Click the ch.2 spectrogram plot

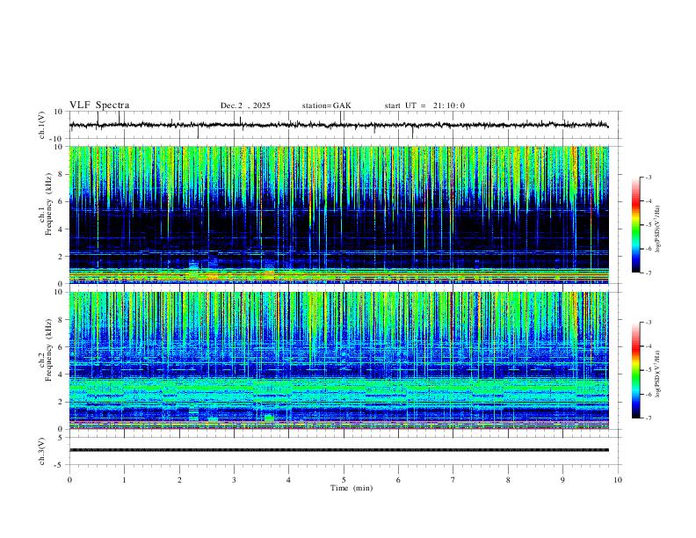pyautogui.click(x=338, y=360)
